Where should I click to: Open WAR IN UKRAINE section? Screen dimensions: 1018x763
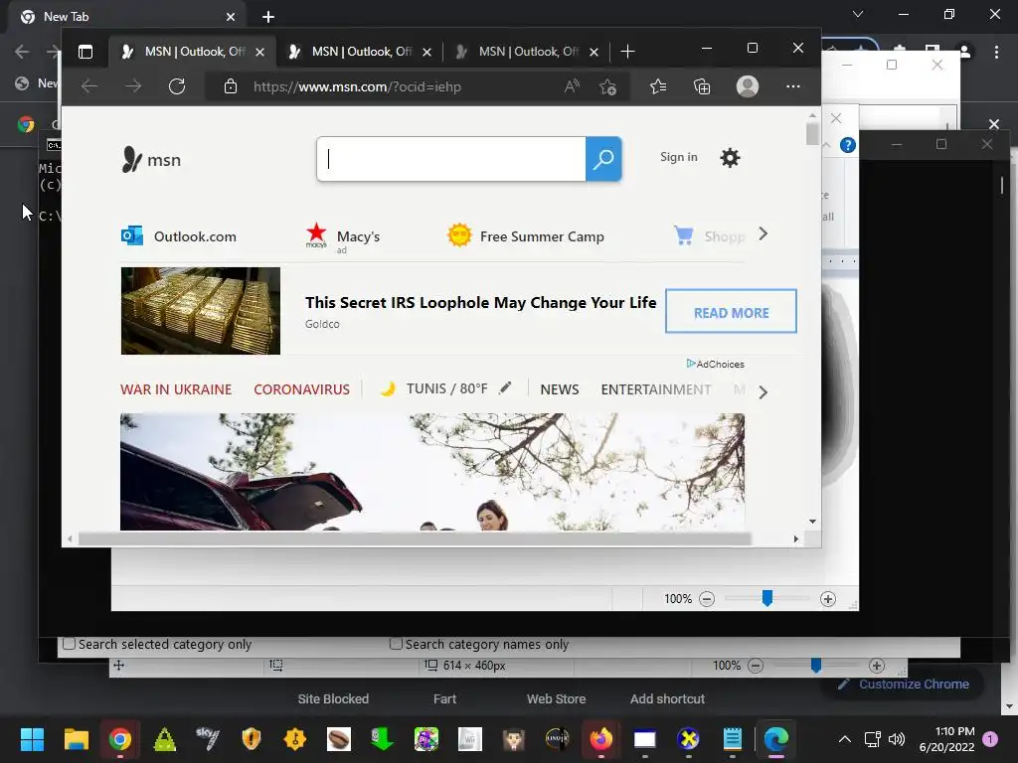[176, 389]
